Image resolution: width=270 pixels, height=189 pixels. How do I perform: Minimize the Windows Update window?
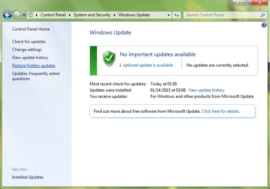pos(238,3)
